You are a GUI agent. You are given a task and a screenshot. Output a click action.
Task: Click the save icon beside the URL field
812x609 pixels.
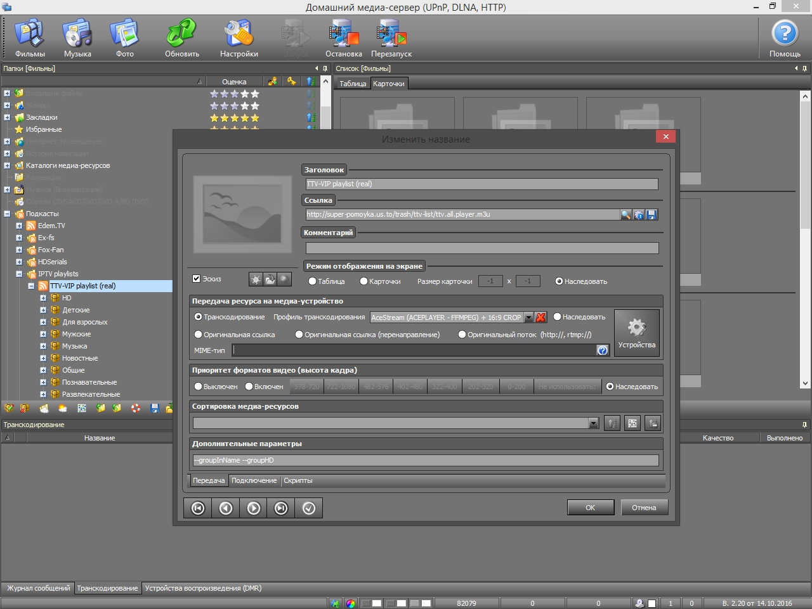pyautogui.click(x=652, y=215)
